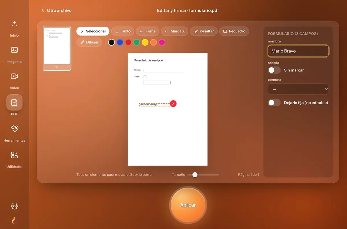Activate the Resaltar highlighter tool
Image resolution: width=347 pixels, height=229 pixels.
[x=204, y=31]
